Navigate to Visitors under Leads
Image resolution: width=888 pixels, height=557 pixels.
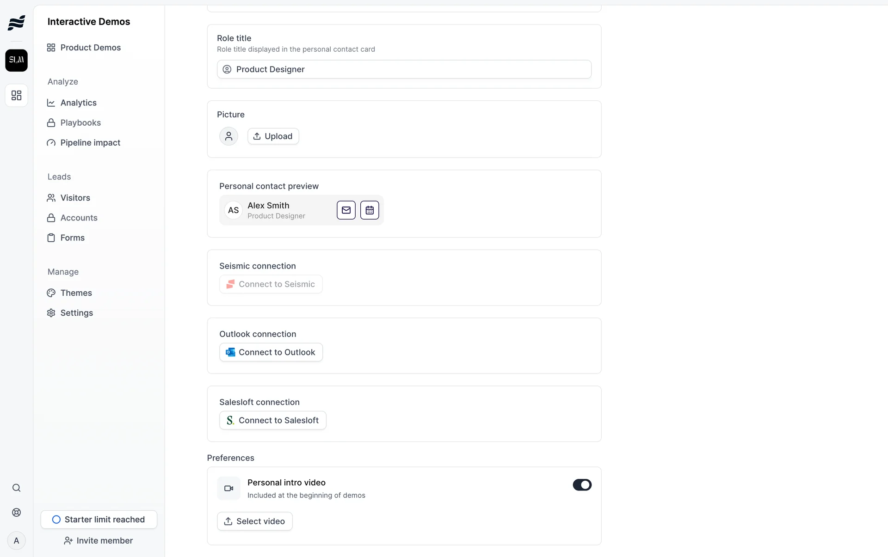tap(75, 198)
